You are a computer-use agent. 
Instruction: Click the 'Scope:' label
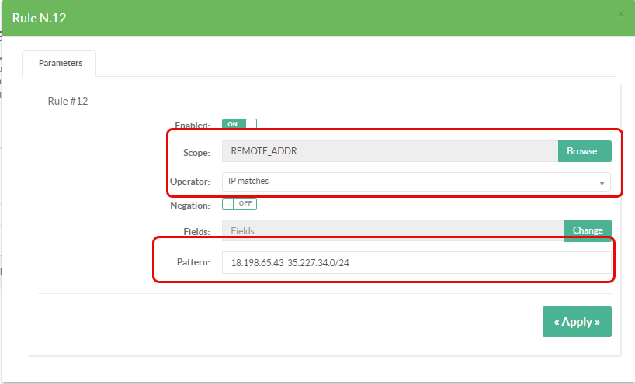coord(196,153)
